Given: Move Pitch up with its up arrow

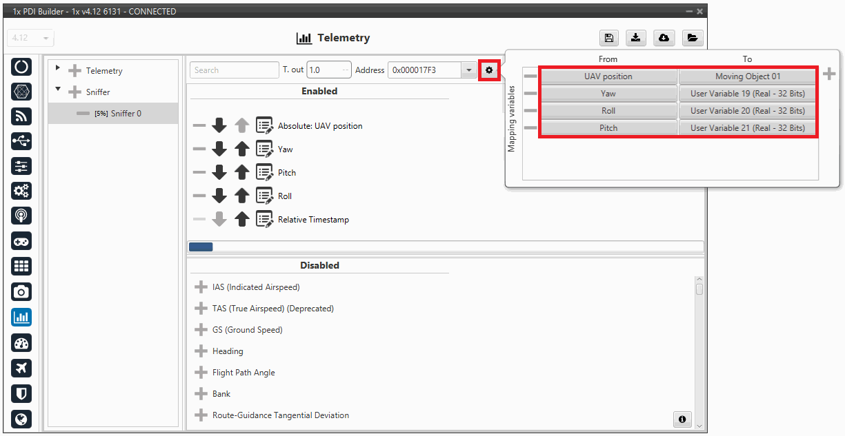Looking at the screenshot, I should 241,172.
